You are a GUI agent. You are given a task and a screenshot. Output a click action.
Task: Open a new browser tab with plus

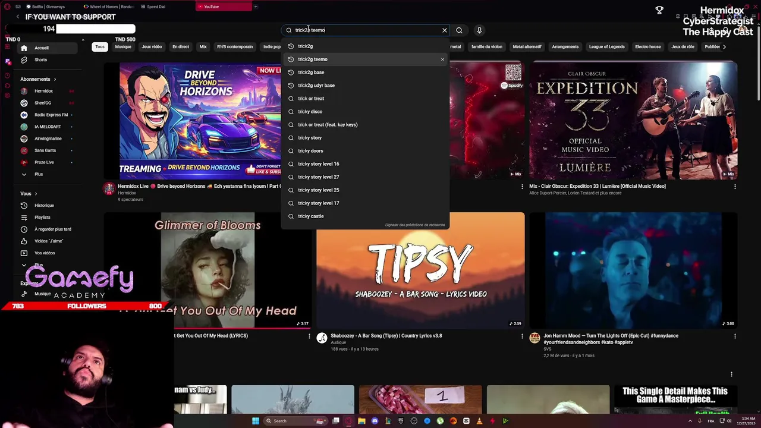click(256, 7)
